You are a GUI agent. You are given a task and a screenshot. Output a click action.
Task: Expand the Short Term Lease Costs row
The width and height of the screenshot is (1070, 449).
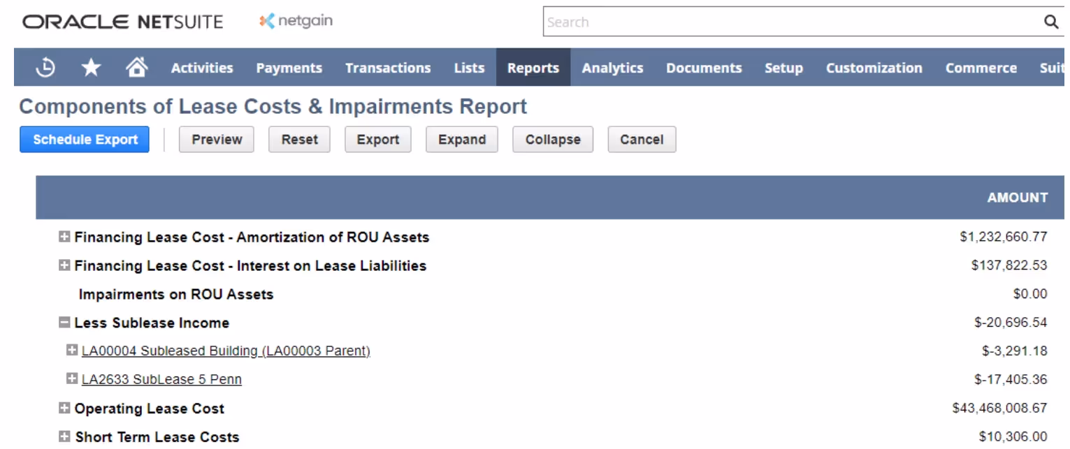tap(64, 436)
